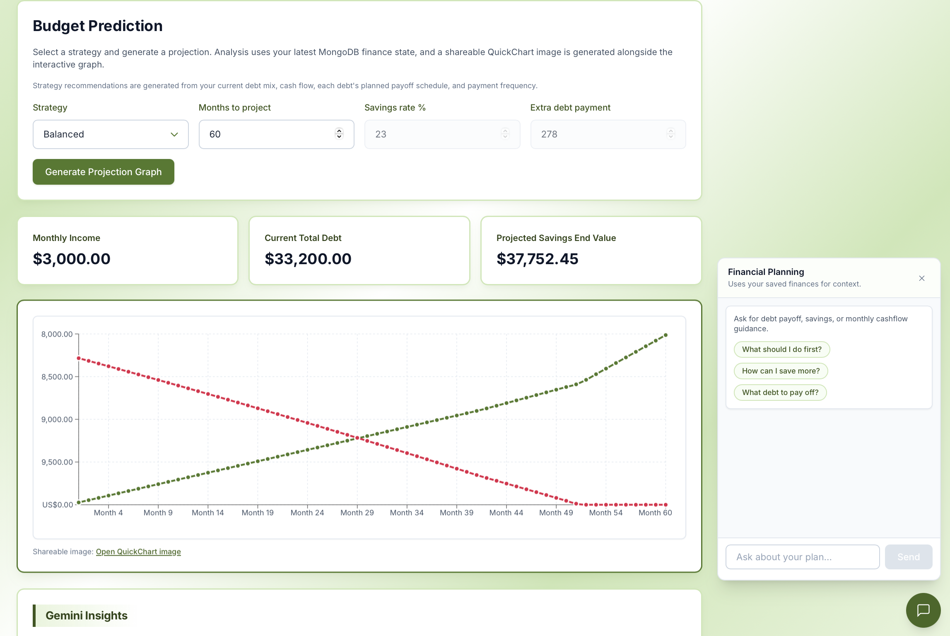Toggle the floating chat bubble icon
Screen dimensions: 950x636
point(923,610)
